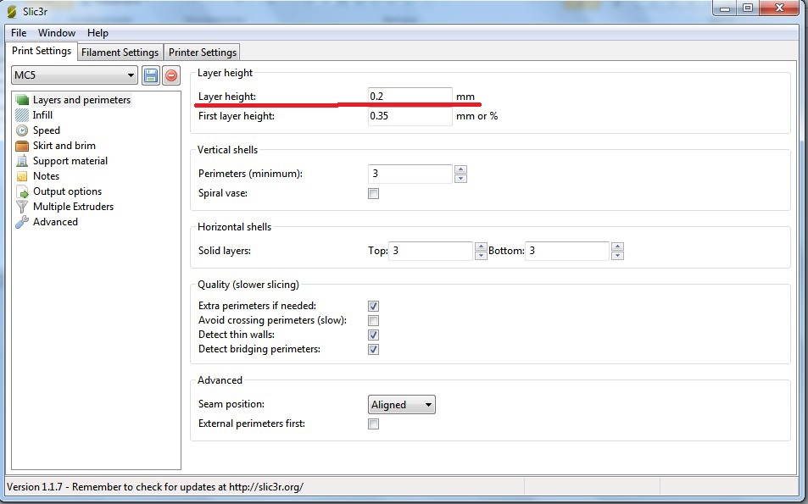
Task: Uncheck Detect bridging perimeters
Action: pyautogui.click(x=374, y=349)
